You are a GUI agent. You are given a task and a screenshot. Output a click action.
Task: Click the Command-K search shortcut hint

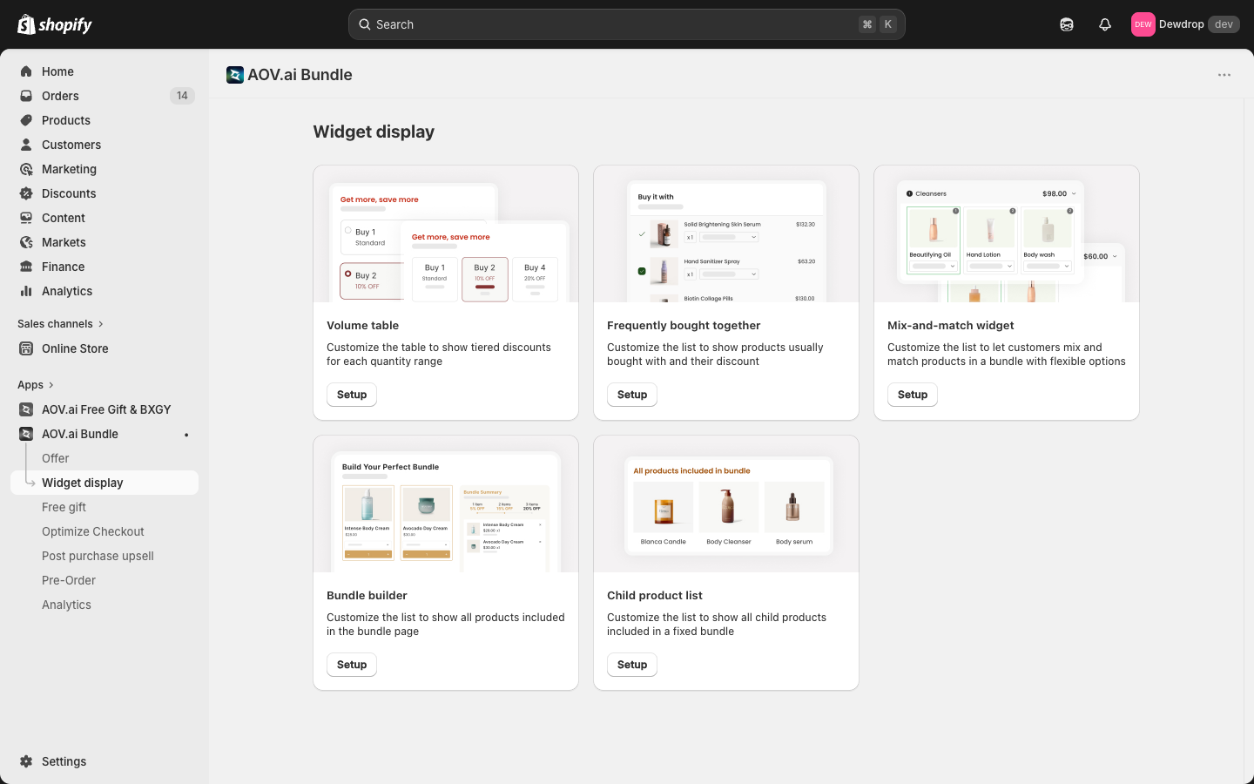[878, 24]
